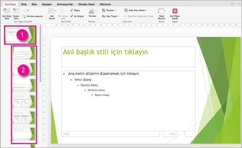Toggle the Alt Bilgiler checkbox

click(72, 16)
